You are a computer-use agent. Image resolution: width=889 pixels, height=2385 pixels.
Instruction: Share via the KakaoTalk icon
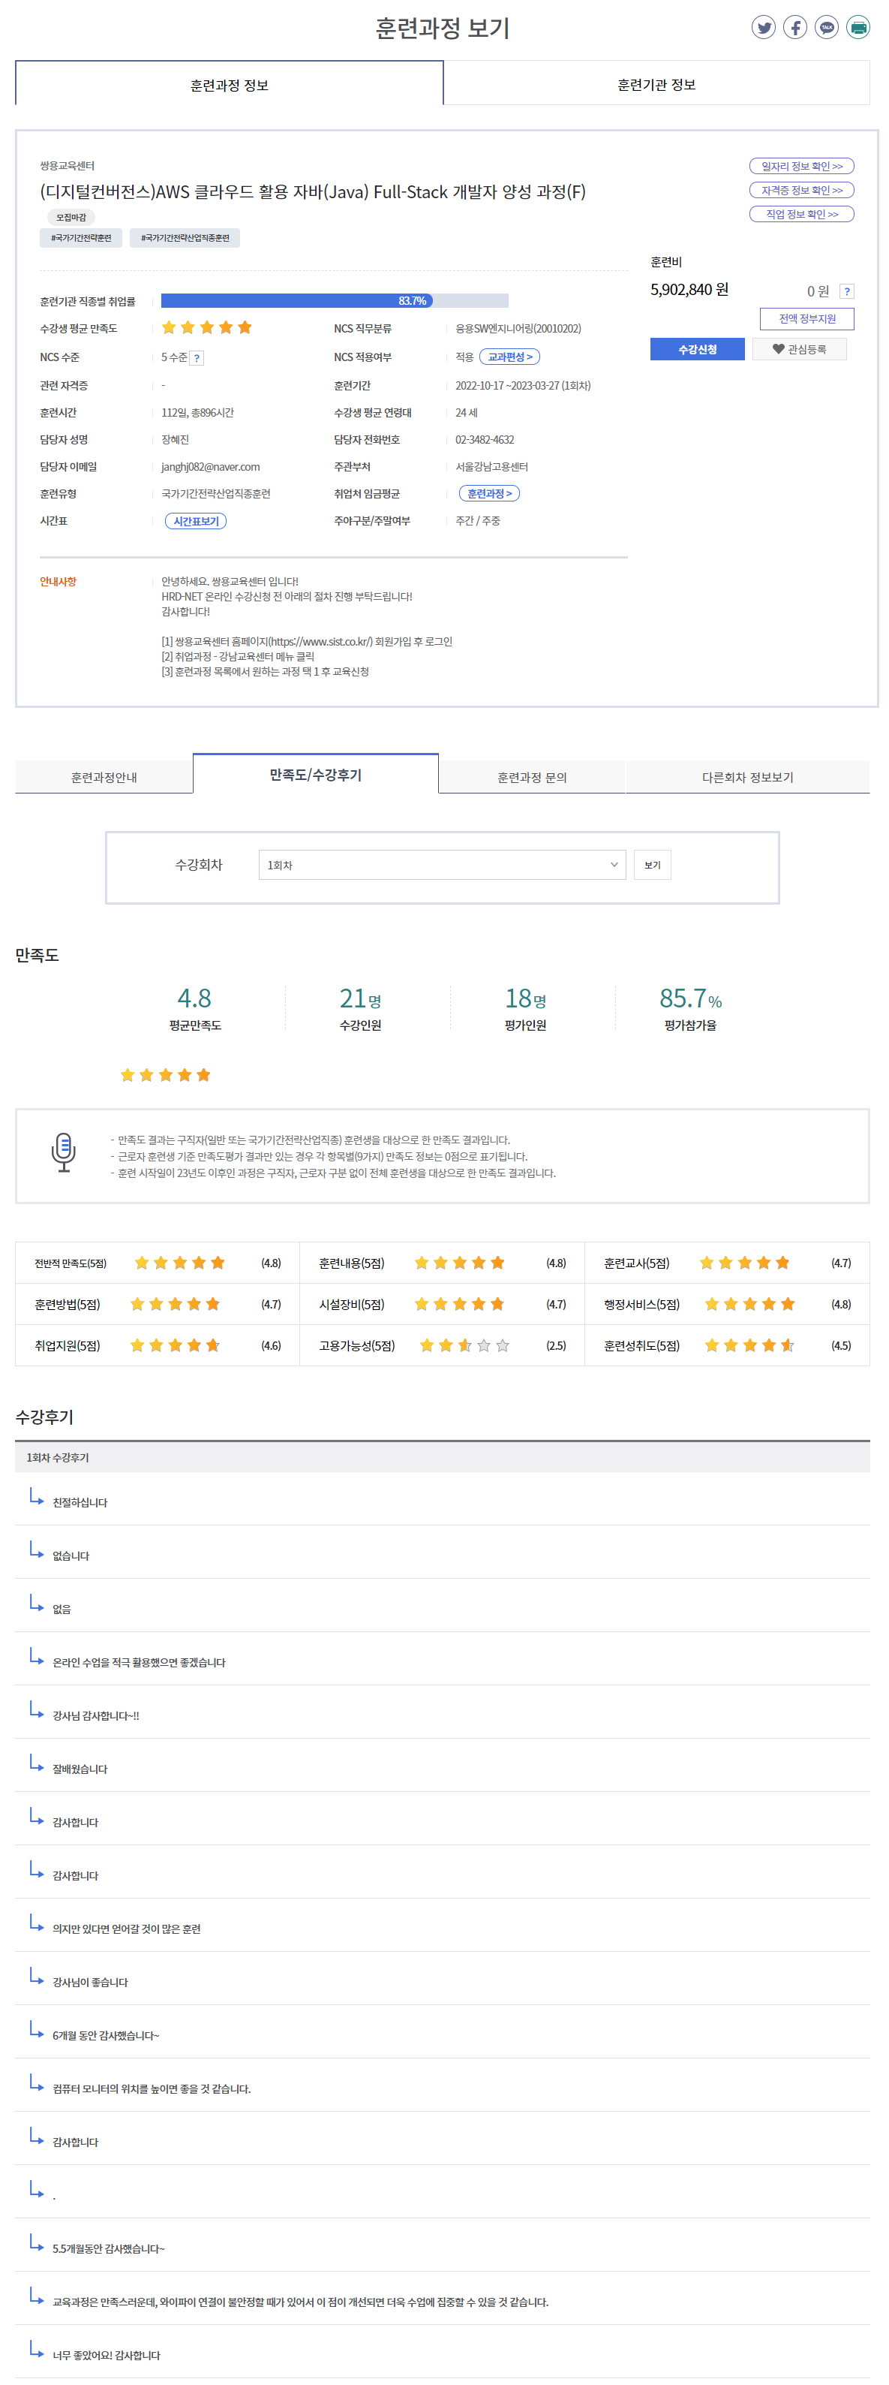pos(826,28)
